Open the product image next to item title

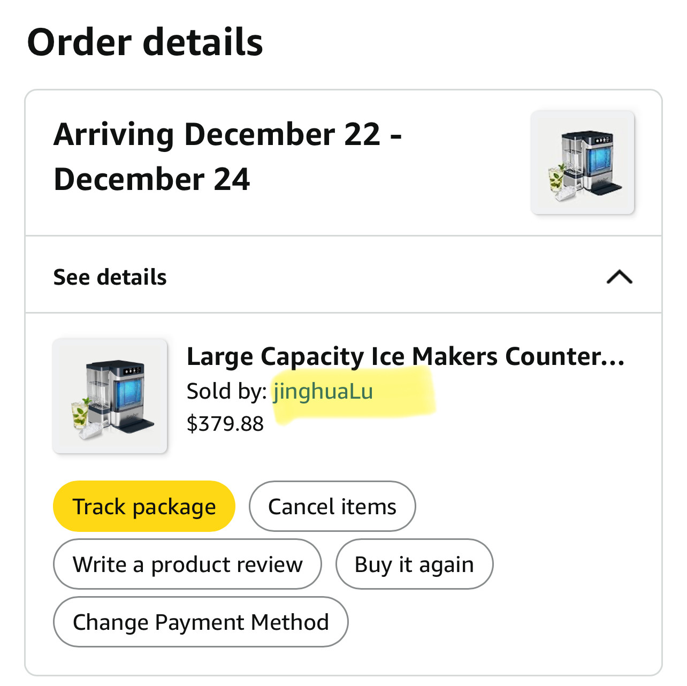110,396
